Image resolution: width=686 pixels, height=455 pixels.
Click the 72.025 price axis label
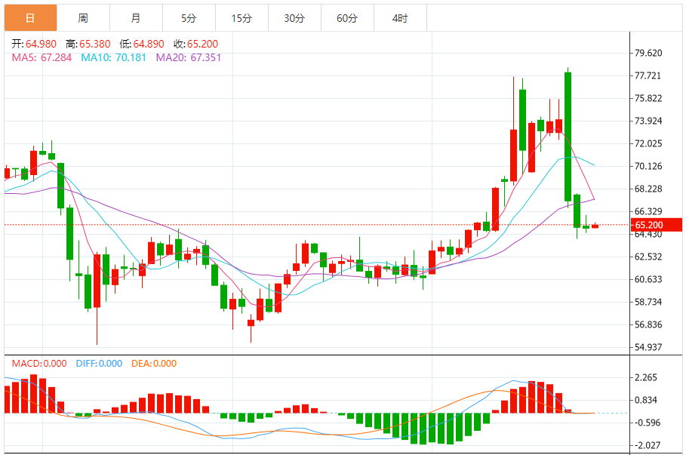pos(648,143)
